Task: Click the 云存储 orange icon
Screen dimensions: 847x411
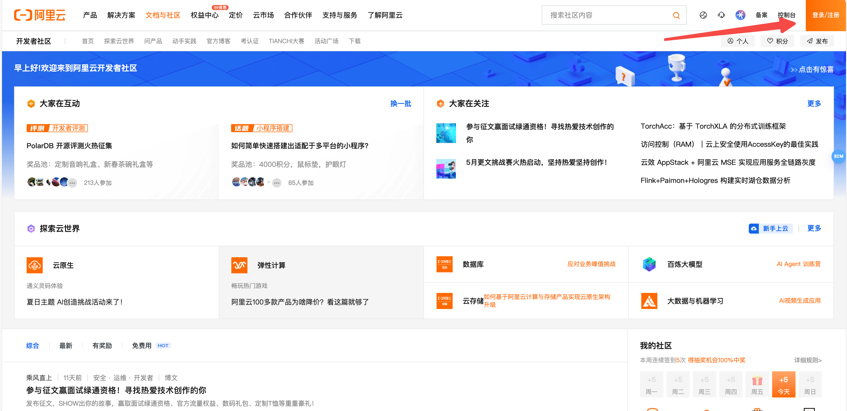Action: [444, 301]
